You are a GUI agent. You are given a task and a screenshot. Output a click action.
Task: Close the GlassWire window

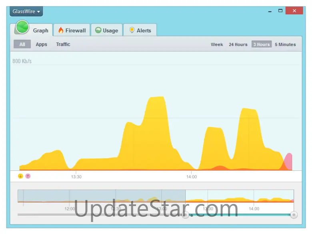click(294, 10)
